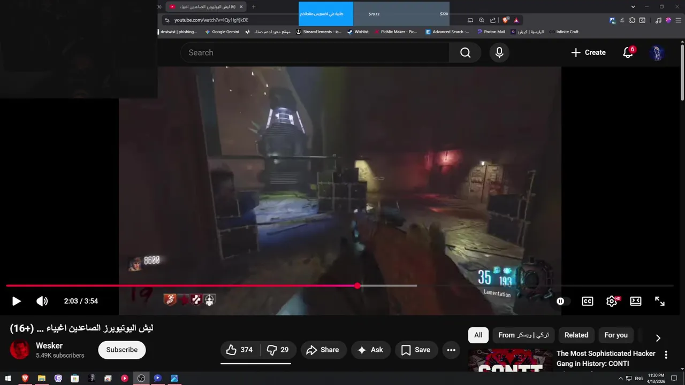Click the Ask button
Viewport: 685px width, 385px height.
pyautogui.click(x=370, y=350)
